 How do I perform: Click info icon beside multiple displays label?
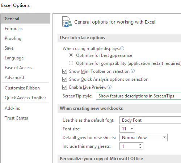click(x=122, y=49)
